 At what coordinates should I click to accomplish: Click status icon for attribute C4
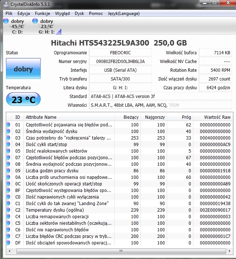point(8,216)
